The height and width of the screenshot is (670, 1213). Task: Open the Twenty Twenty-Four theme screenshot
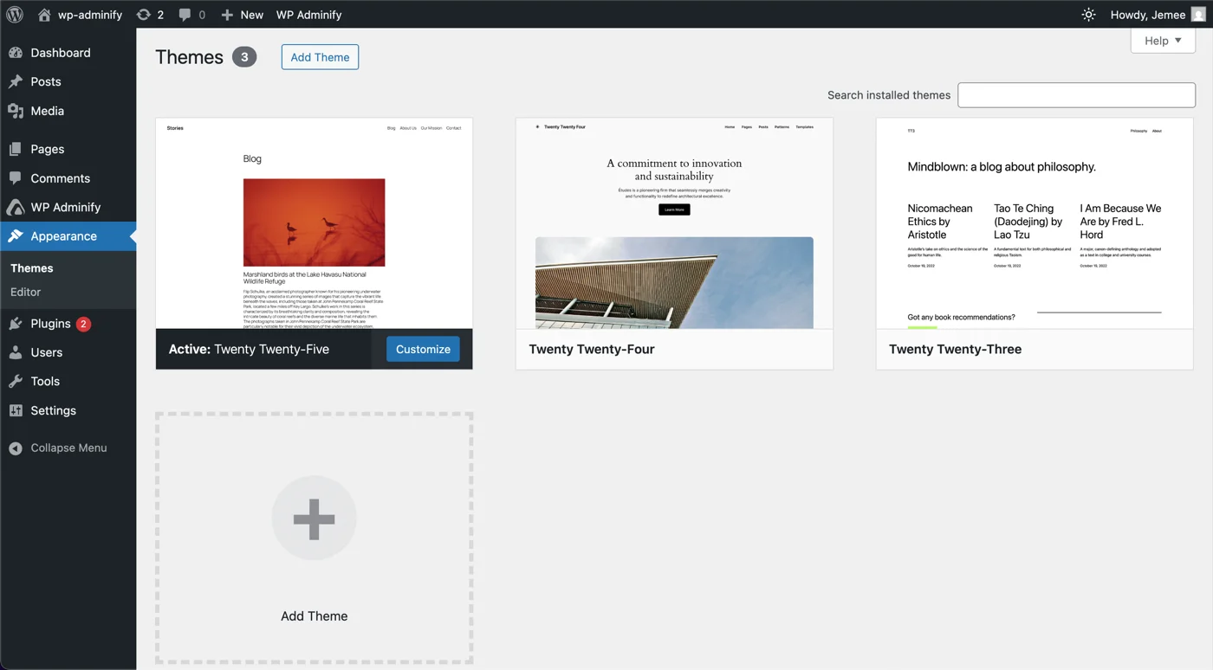tap(674, 223)
